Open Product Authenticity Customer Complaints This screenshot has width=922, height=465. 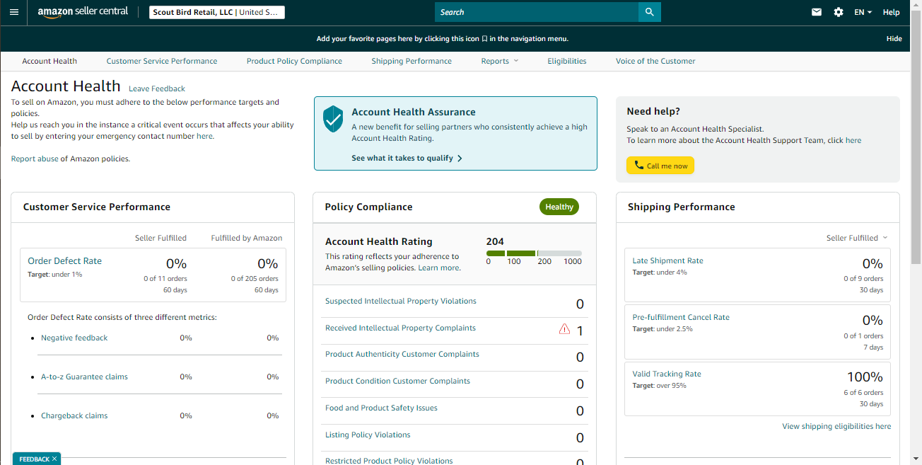402,354
